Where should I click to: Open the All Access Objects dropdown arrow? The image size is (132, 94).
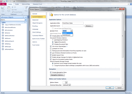pos(23,17)
